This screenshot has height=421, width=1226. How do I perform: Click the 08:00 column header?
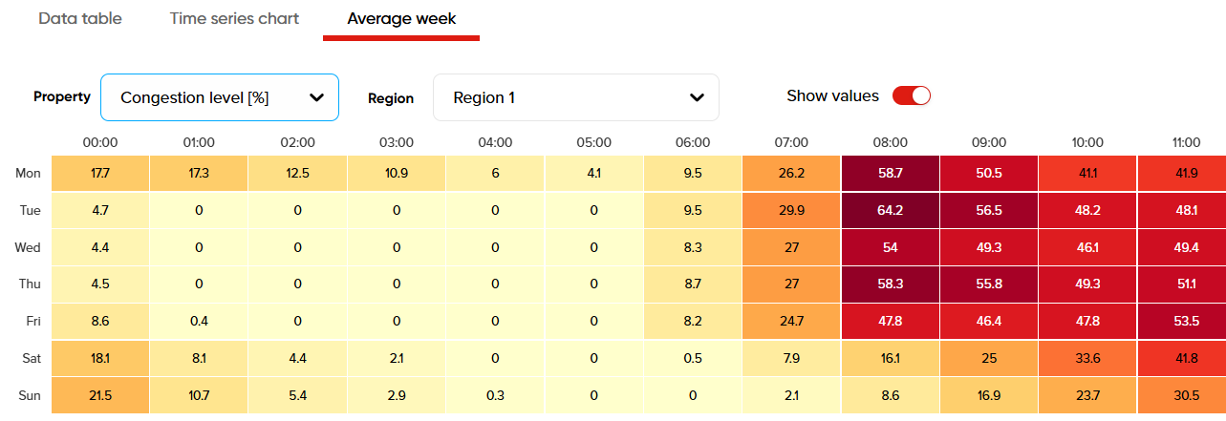click(891, 142)
